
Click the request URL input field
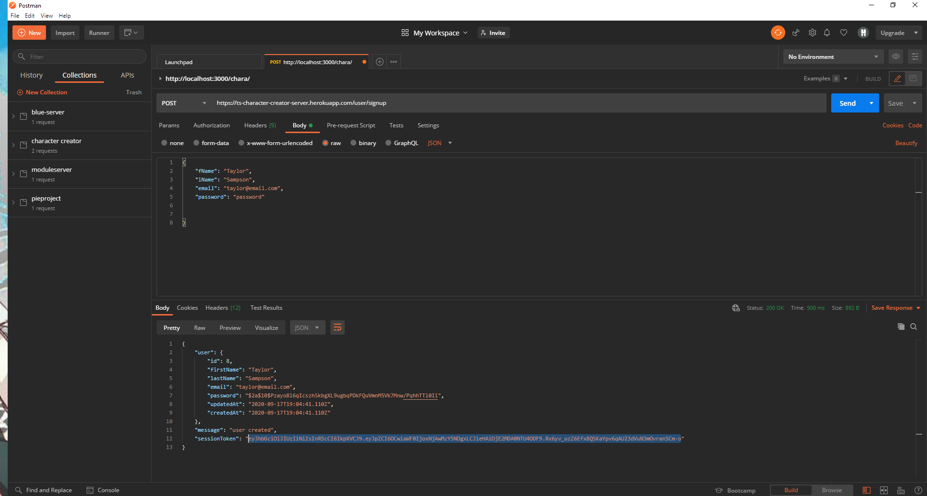pyautogui.click(x=519, y=103)
